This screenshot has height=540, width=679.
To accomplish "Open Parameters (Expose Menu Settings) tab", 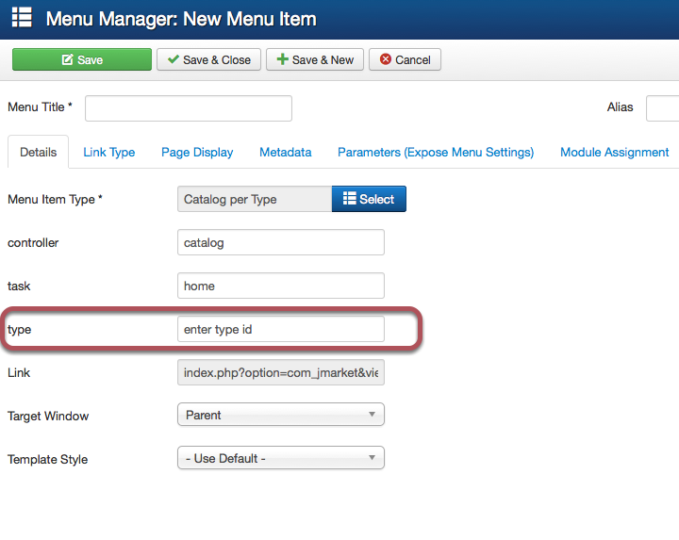I will pyautogui.click(x=436, y=152).
